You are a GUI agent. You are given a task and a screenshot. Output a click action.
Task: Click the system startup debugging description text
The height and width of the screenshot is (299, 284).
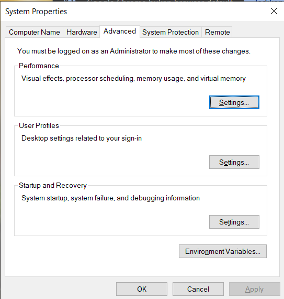[110, 198]
